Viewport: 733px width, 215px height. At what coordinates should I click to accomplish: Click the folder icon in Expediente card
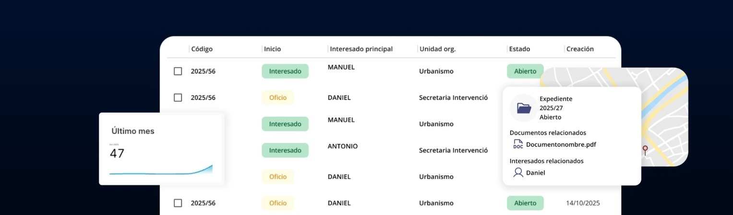(x=524, y=108)
